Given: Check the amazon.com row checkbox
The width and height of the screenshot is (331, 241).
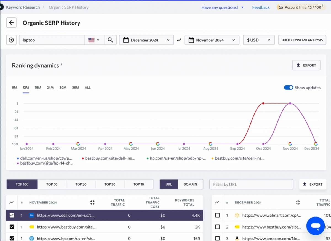Looking at the screenshot, I should (218, 238).
